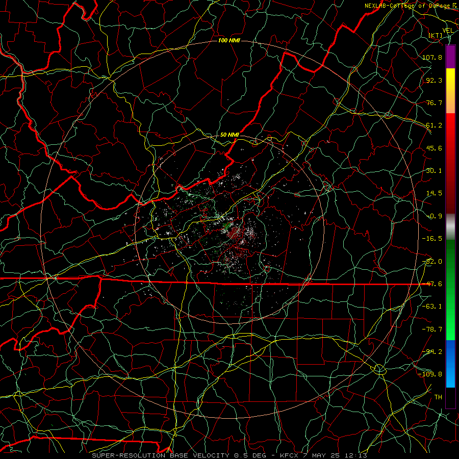459x459 pixels.
Task: Click the yellow-orange segment of velocity color bar
Action: (x=450, y=91)
